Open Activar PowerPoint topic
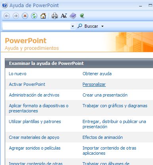This screenshot has height=165, width=153. tap(27, 84)
